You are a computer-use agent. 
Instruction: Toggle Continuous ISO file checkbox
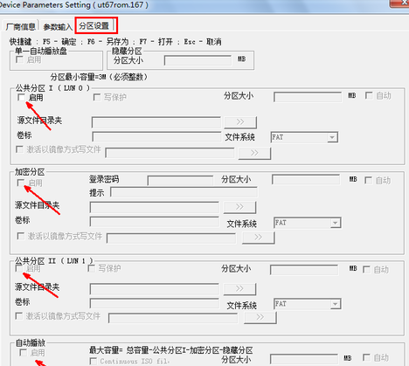pyautogui.click(x=94, y=362)
